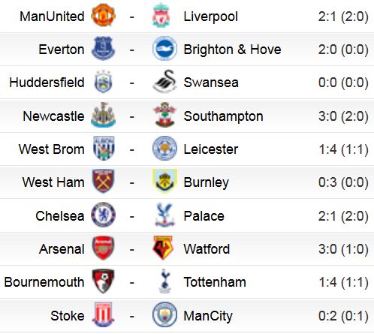The height and width of the screenshot is (334, 374).
Task: Click the Liverpool club crest
Action: [x=161, y=15]
